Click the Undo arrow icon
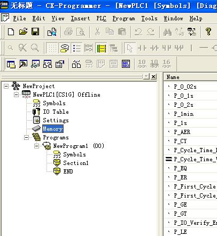Screen dimensions: 217x236 pyautogui.click(x=138, y=32)
